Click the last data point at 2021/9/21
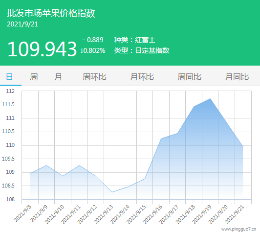The width and height of the screenshot is (260, 234). tap(243, 147)
